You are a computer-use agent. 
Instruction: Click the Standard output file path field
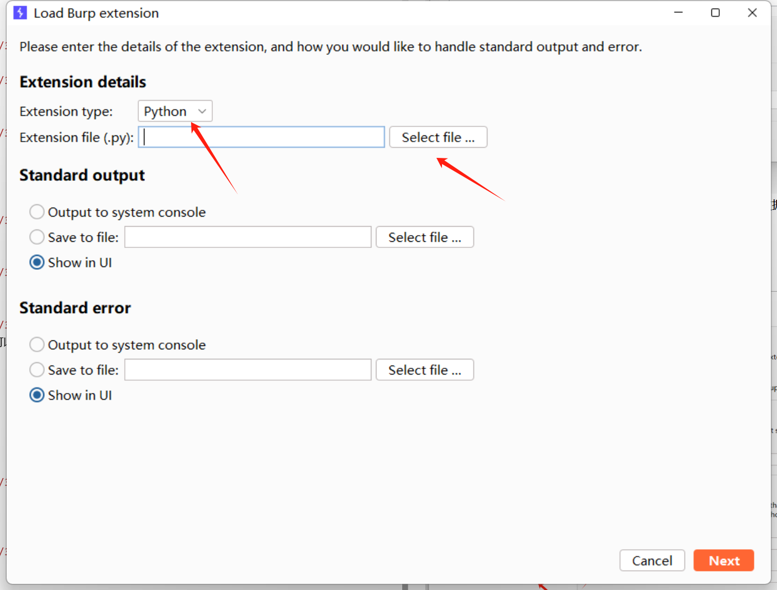tap(248, 237)
